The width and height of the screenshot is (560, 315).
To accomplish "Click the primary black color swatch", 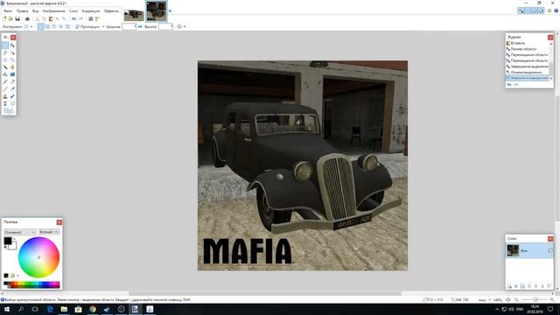I will (x=8, y=241).
